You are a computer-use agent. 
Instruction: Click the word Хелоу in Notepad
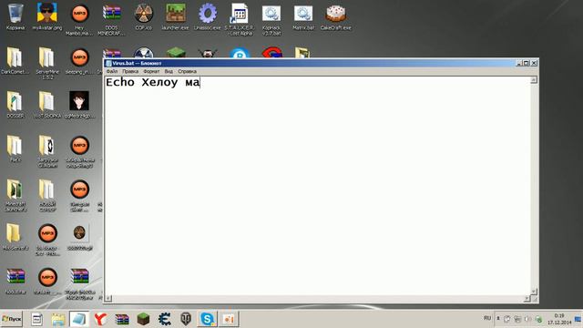click(x=159, y=82)
